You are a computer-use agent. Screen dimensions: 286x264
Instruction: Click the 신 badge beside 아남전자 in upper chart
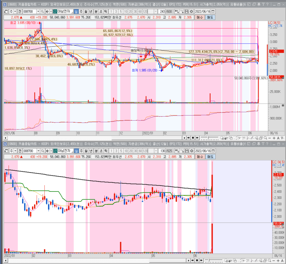[55, 11]
